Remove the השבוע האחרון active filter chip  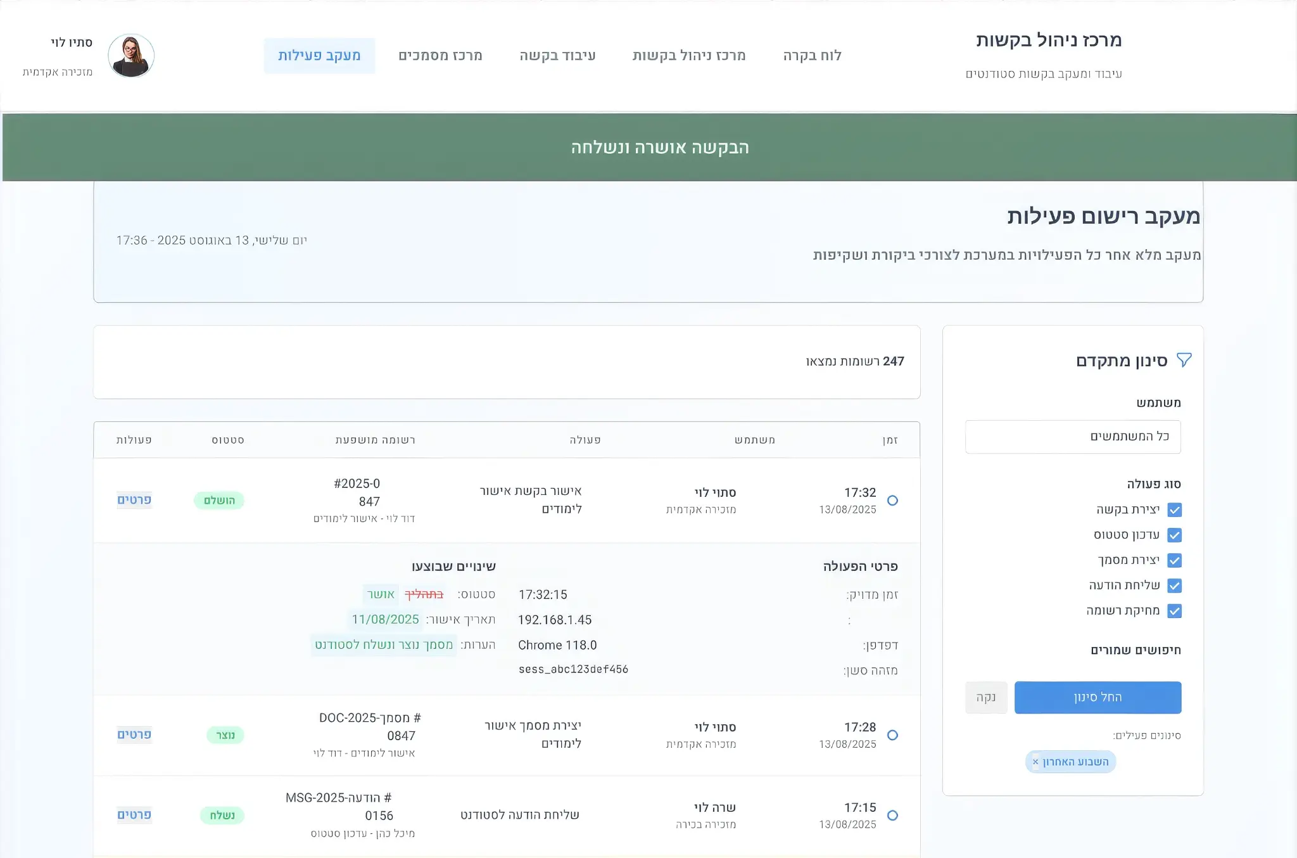[1035, 762]
